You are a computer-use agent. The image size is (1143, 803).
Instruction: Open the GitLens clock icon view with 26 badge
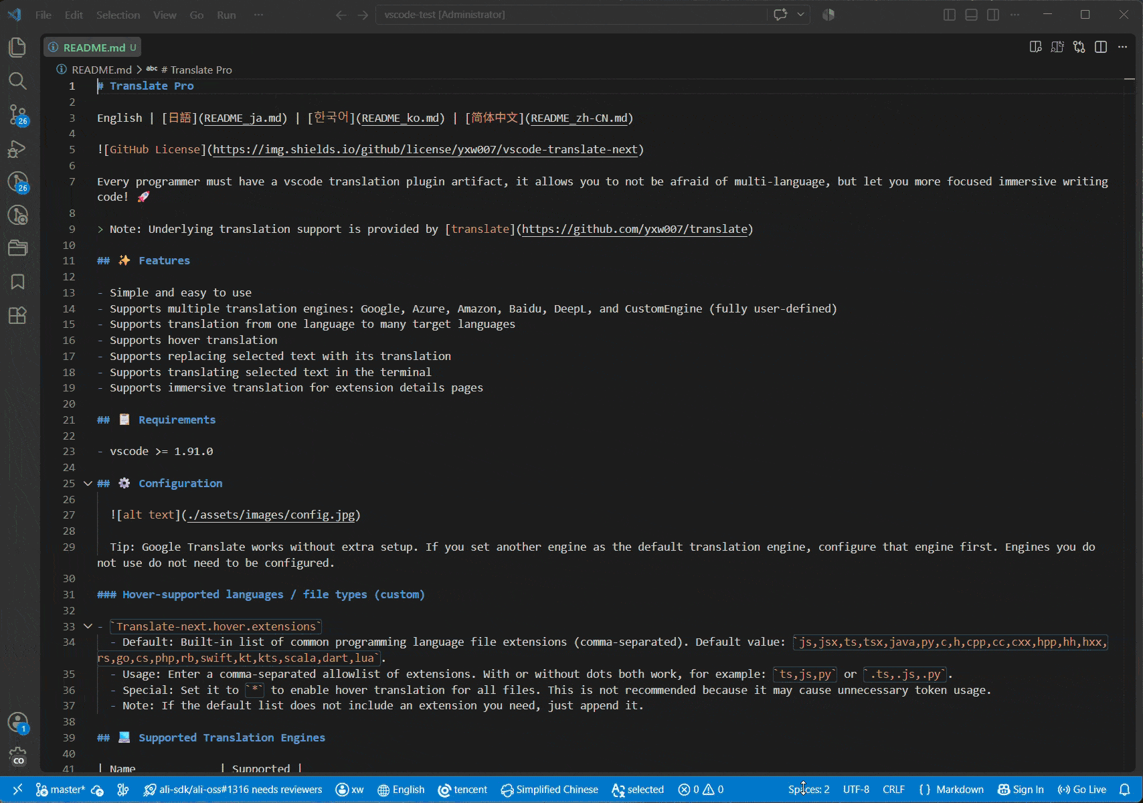(x=17, y=181)
